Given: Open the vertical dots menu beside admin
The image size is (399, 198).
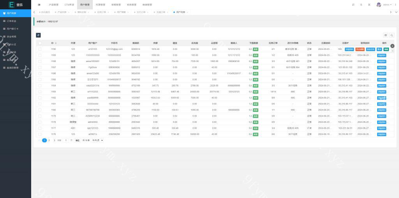Looking at the screenshot, I should (x=396, y=5).
